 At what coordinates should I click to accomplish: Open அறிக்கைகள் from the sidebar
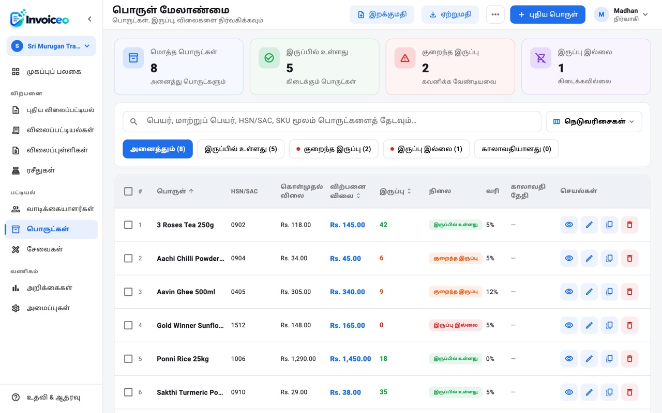tap(51, 288)
